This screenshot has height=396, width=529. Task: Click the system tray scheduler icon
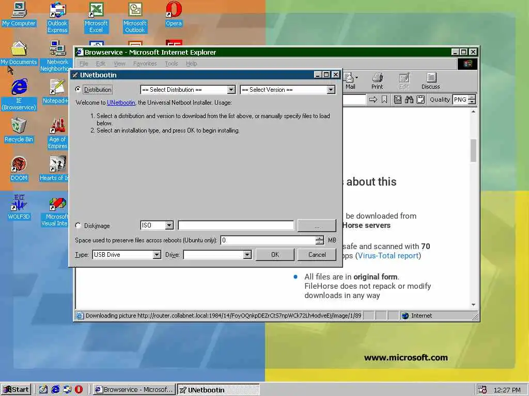pos(482,390)
